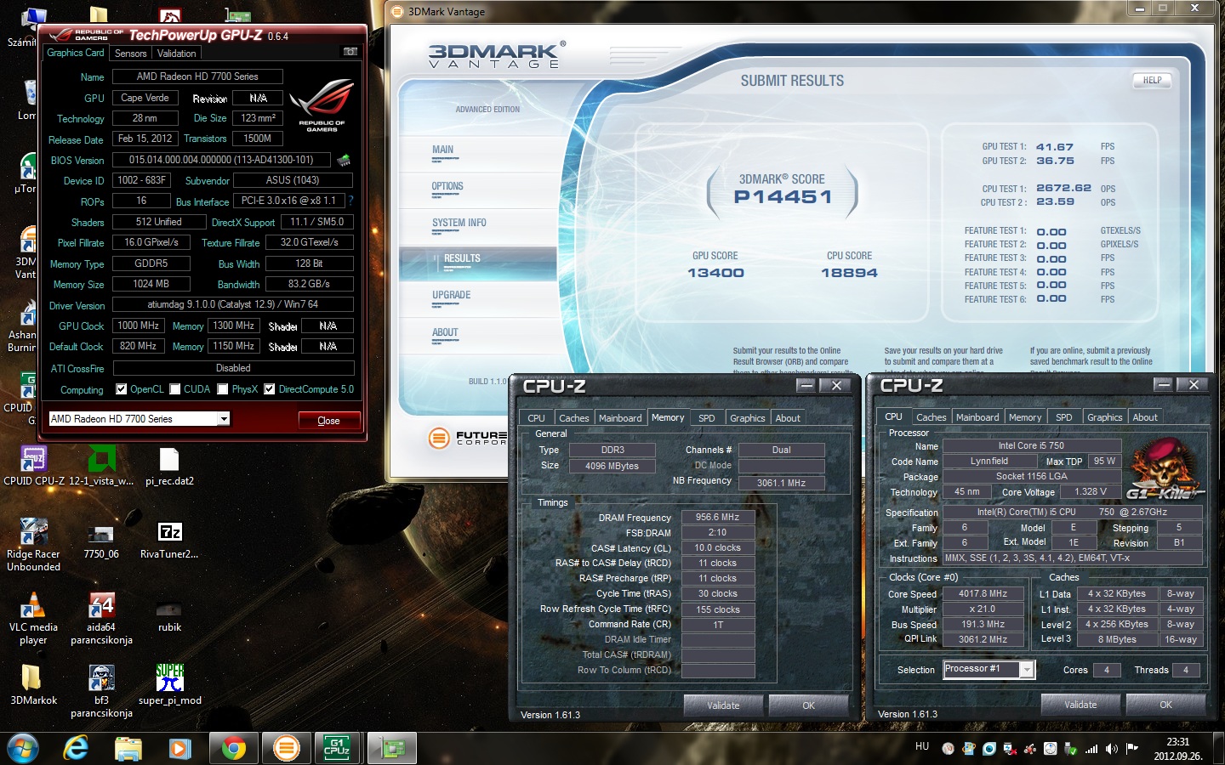
Task: Click the BIOS save chip icon in GPU-Z
Action: pos(344,160)
